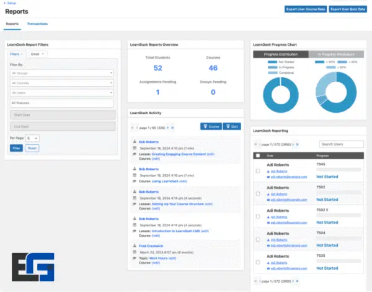This screenshot has height=292, width=372.
Task: Open the Per Page dropdown
Action: pos(33,138)
